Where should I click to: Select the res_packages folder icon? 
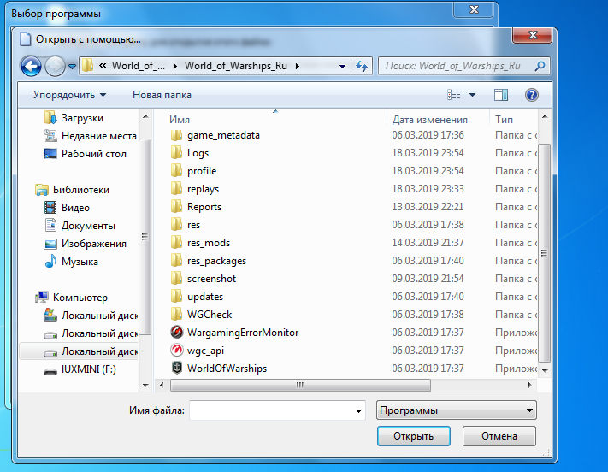tap(176, 261)
